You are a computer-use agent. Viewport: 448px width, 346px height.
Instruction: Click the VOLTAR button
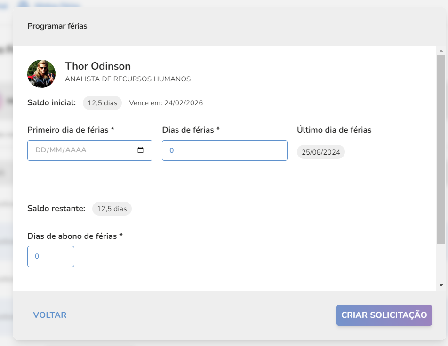[50, 315]
